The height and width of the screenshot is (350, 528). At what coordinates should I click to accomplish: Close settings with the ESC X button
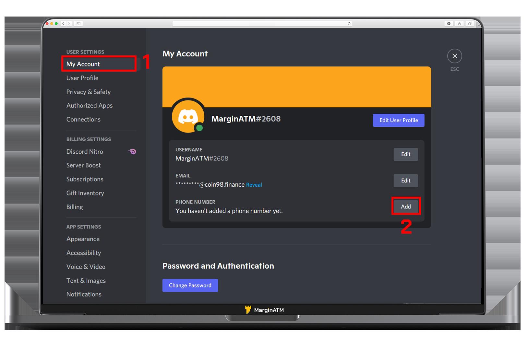click(x=454, y=56)
